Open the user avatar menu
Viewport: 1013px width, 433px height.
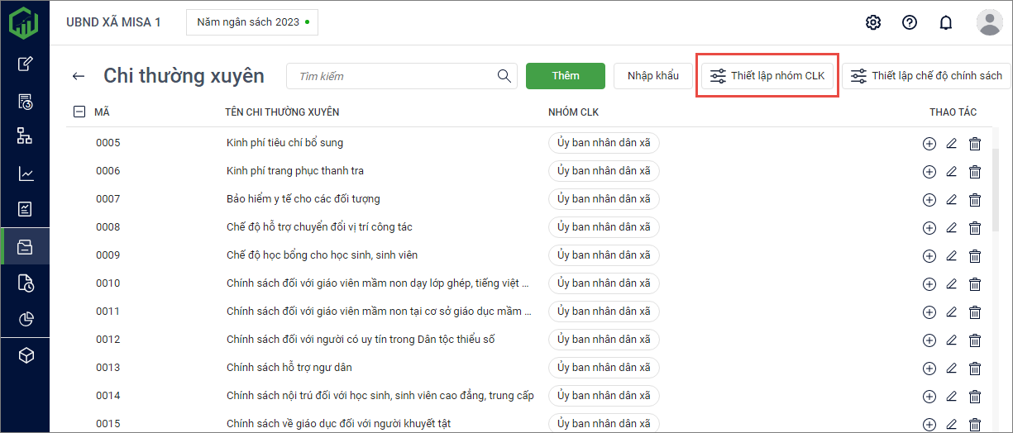click(989, 22)
